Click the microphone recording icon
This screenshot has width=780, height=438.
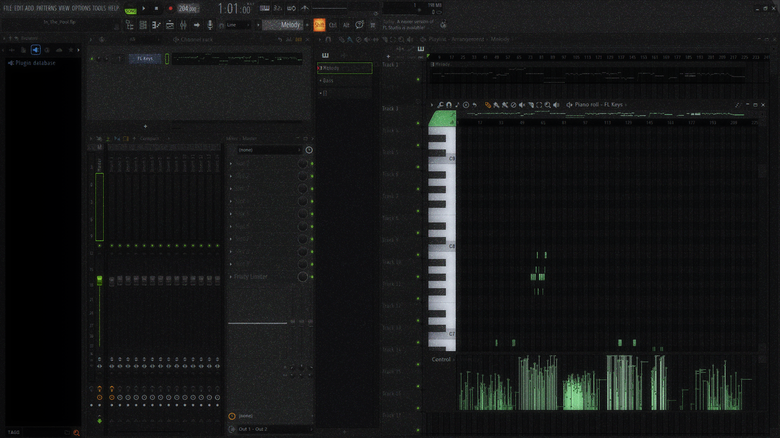(x=210, y=25)
